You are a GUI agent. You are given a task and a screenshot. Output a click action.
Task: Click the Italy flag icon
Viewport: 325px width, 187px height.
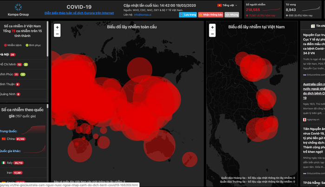coord(4,163)
